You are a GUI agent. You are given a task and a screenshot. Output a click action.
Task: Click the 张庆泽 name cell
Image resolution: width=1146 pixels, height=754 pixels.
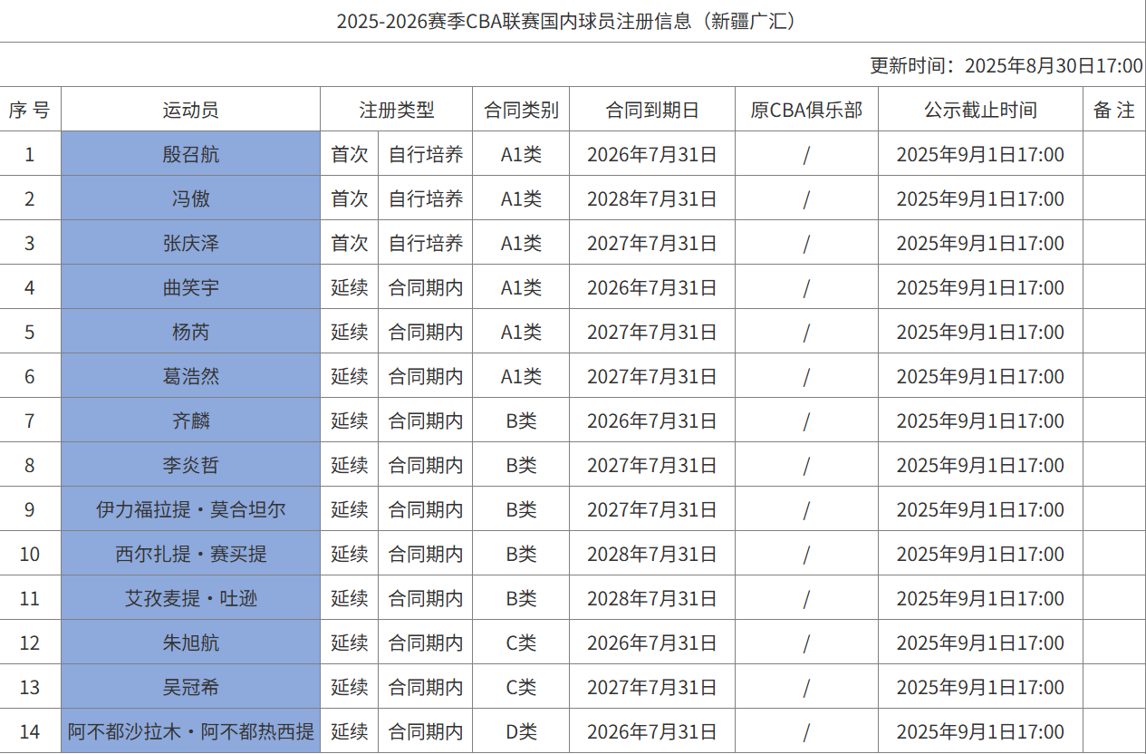click(x=190, y=243)
